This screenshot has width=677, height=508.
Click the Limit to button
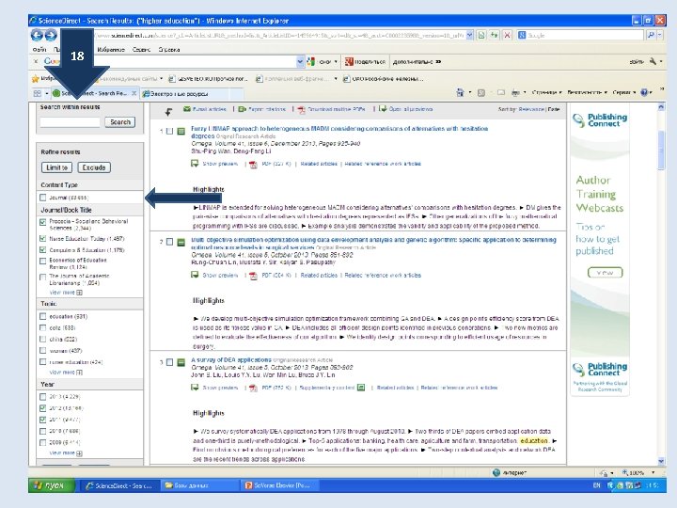(x=57, y=167)
